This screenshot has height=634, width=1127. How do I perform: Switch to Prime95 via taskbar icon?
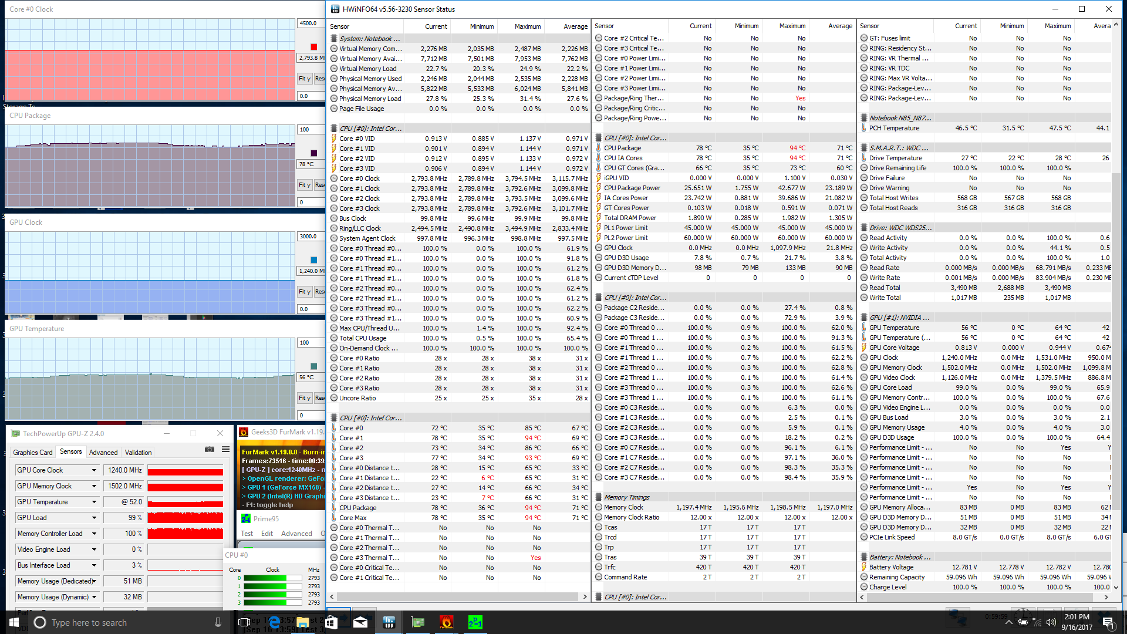pyautogui.click(x=475, y=622)
